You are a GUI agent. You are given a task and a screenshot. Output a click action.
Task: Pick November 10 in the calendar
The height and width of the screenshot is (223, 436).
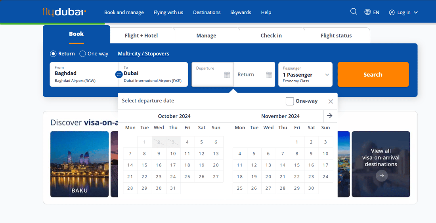click(x=325, y=153)
